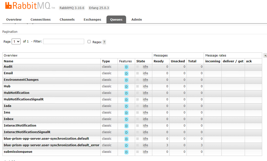Open the HubNotificationsSignalR queue

pyautogui.click(x=24, y=99)
